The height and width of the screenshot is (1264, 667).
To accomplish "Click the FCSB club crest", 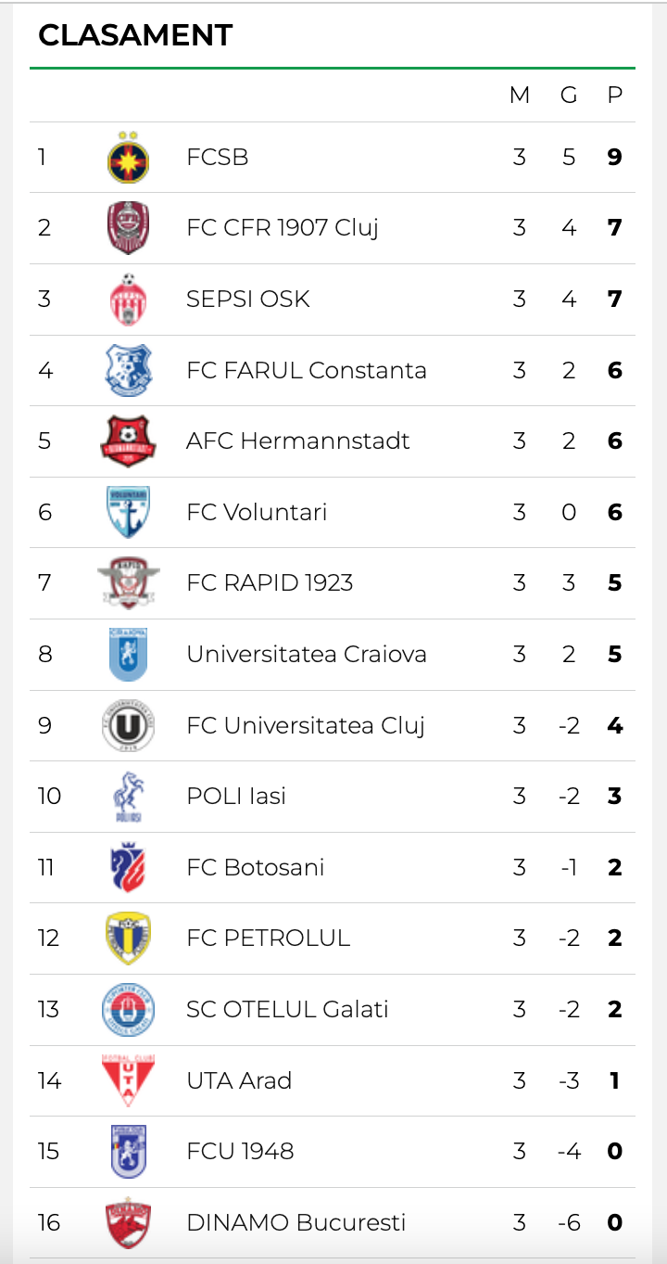I will click(128, 157).
